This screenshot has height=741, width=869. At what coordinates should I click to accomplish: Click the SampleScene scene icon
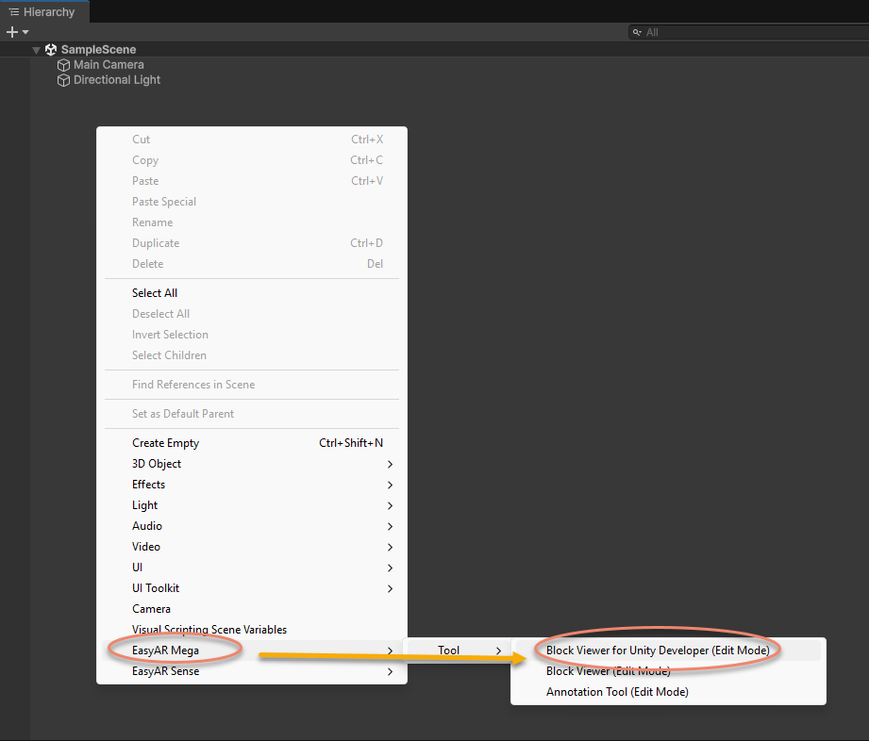52,49
